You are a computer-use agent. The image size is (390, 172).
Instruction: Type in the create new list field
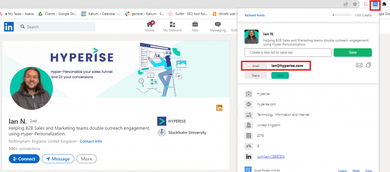click(x=288, y=52)
